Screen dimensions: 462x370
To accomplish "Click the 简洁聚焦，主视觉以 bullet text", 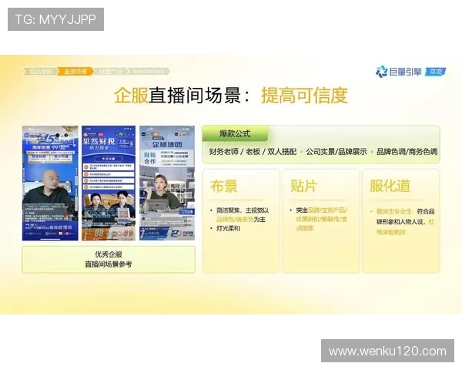I will coord(243,210).
